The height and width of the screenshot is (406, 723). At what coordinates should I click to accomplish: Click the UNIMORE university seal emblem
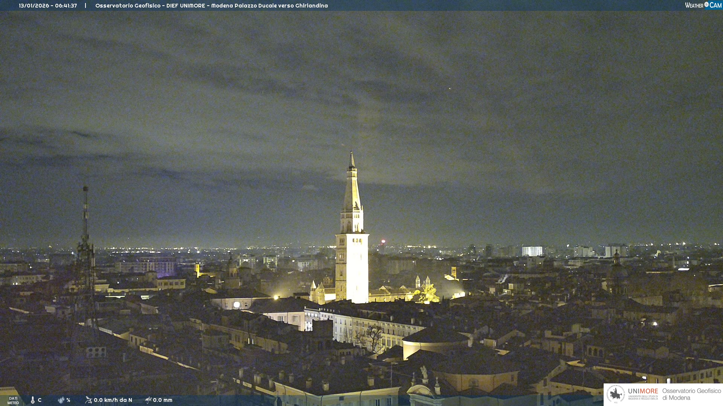616,394
